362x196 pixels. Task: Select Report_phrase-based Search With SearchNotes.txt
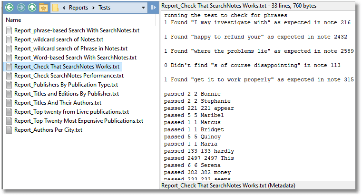[77, 30]
